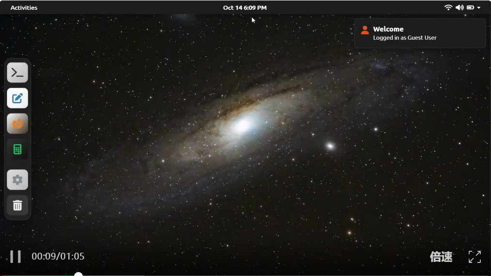
Task: Open the clock calendar showing Oct 14
Action: point(245,8)
